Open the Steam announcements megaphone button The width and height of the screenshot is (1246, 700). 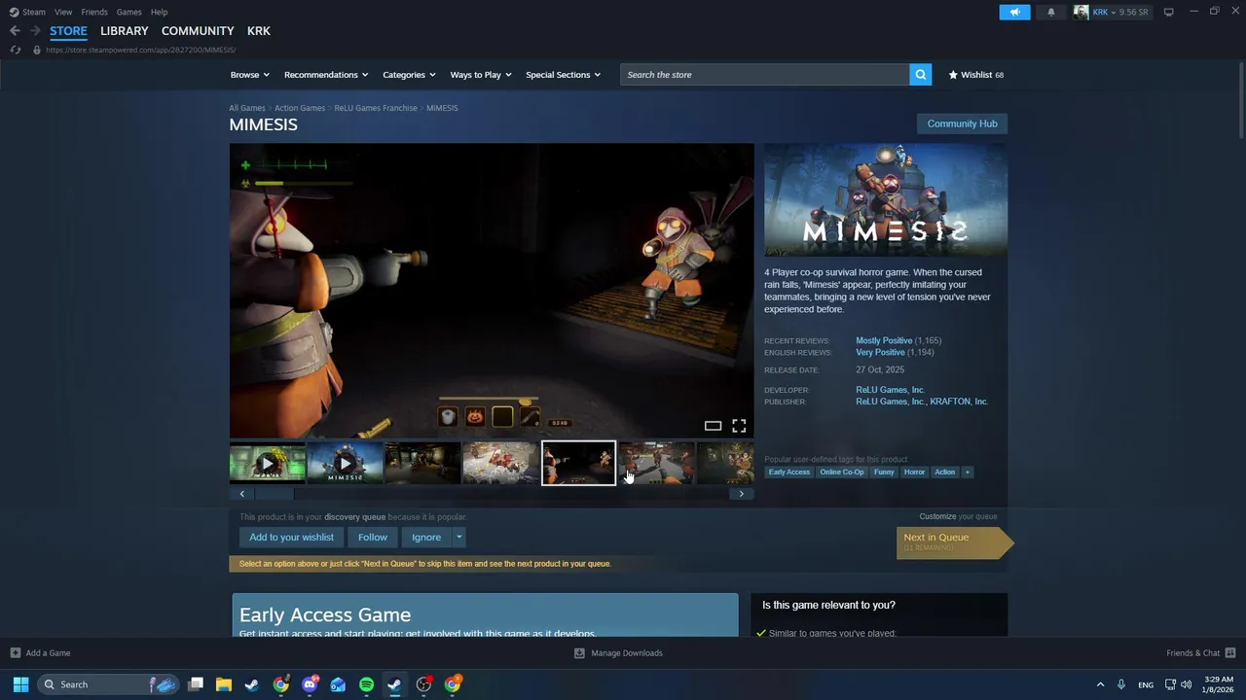tap(1014, 12)
